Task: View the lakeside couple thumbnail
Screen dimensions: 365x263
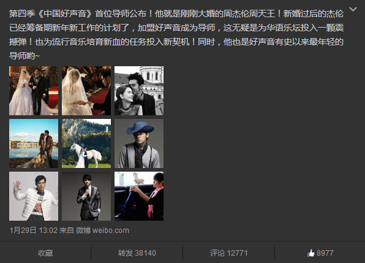Action: [34, 143]
